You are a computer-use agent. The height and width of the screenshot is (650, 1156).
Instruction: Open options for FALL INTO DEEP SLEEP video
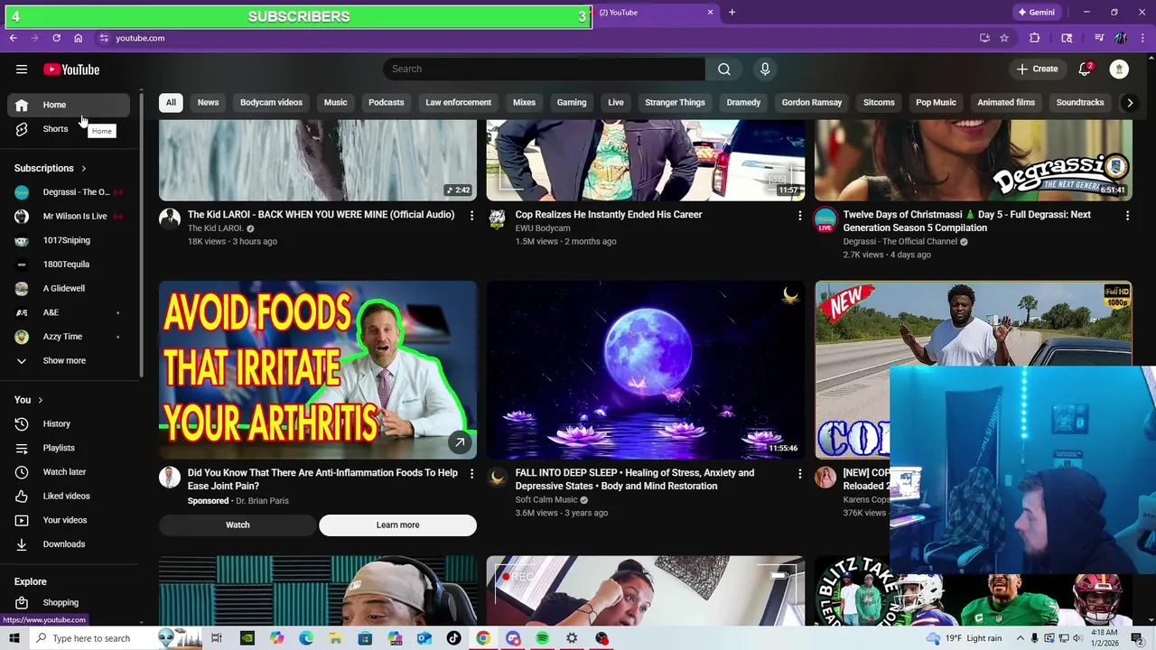[x=799, y=474]
